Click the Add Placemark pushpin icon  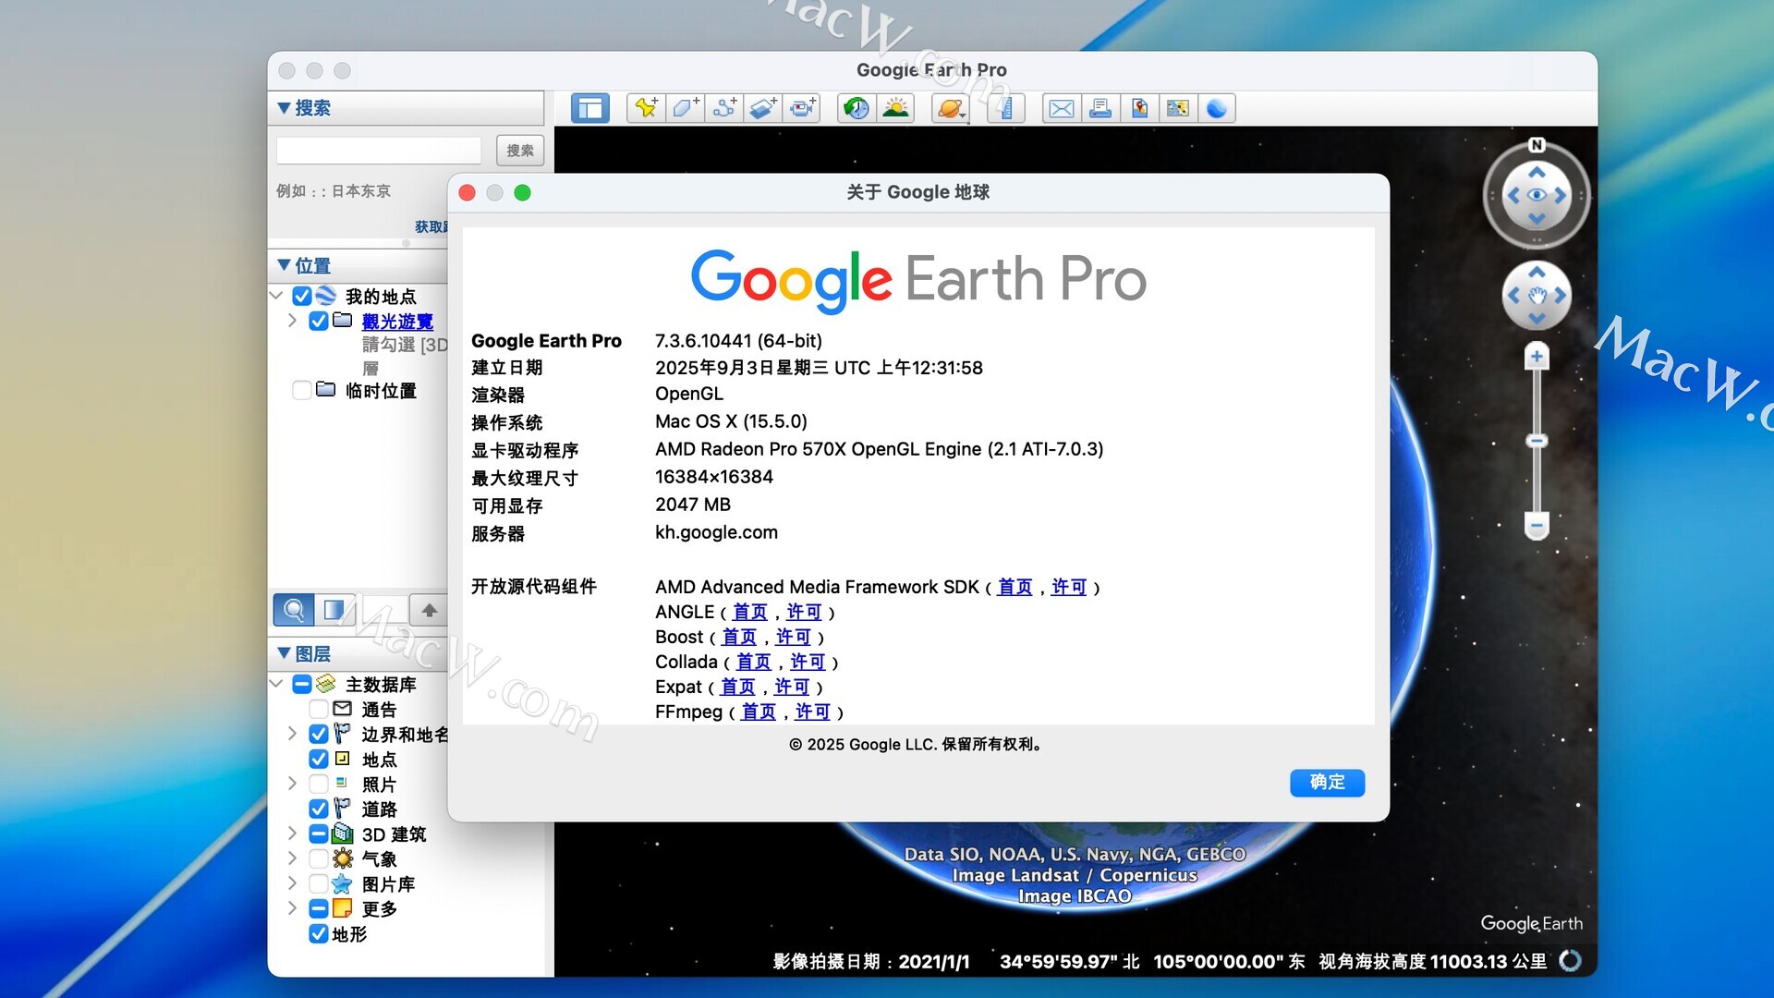(646, 108)
